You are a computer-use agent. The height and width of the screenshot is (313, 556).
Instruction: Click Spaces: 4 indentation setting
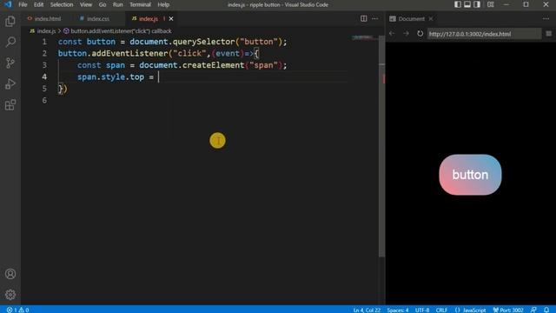(x=398, y=310)
